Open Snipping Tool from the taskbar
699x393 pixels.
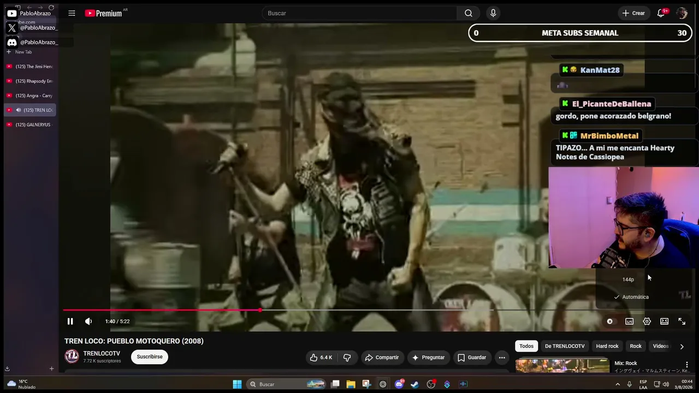pos(366,384)
